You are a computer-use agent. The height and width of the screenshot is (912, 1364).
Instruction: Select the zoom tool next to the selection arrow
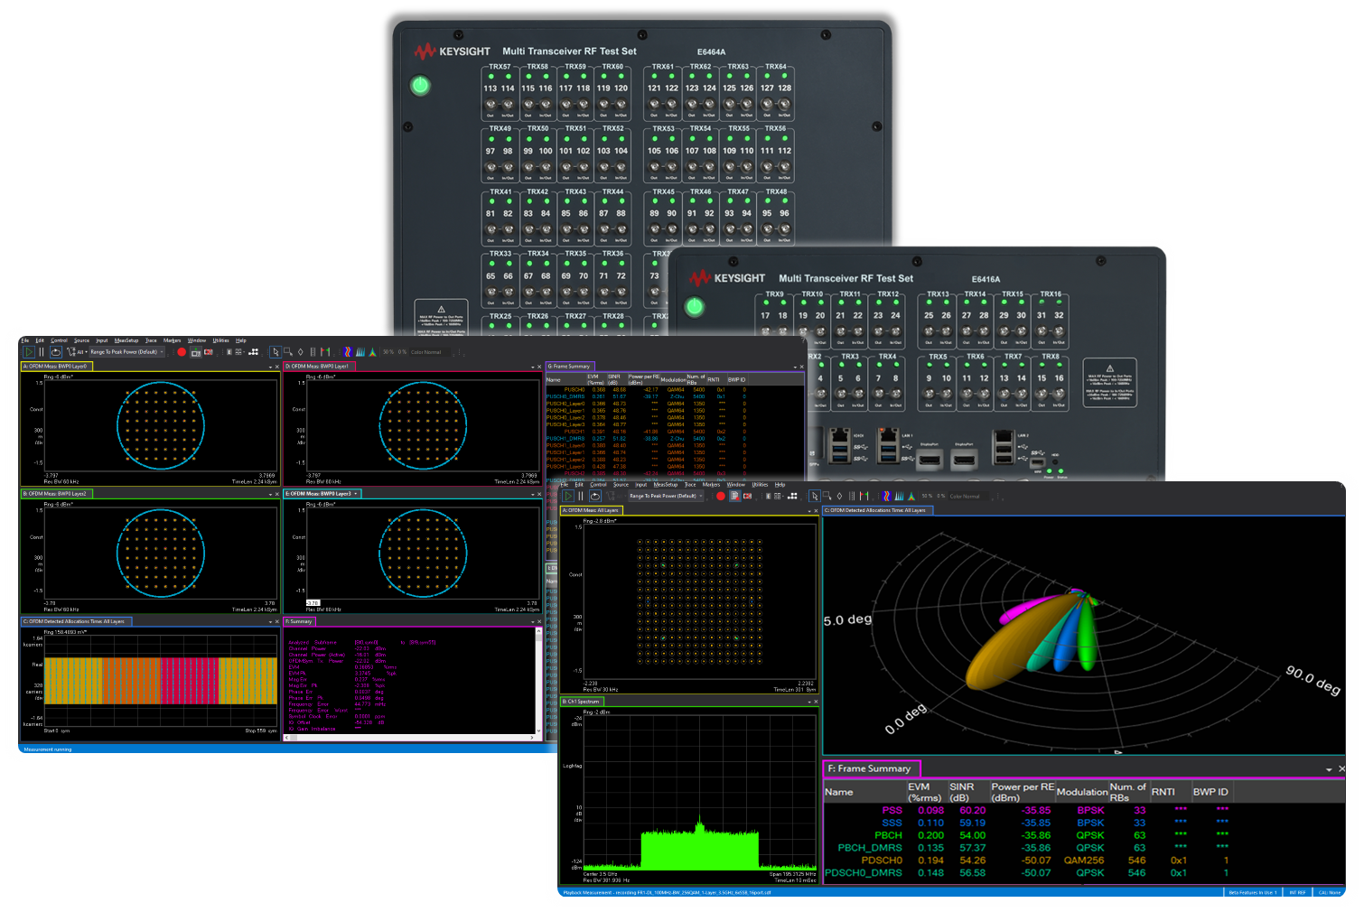825,497
